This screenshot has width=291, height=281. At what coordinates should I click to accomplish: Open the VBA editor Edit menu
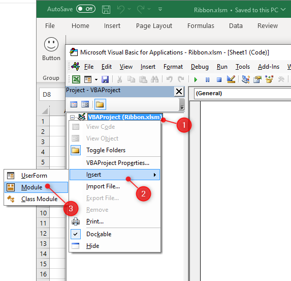pyautogui.click(x=107, y=67)
